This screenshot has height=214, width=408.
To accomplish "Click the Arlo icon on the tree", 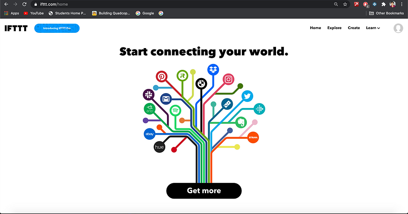I will [x=149, y=109].
